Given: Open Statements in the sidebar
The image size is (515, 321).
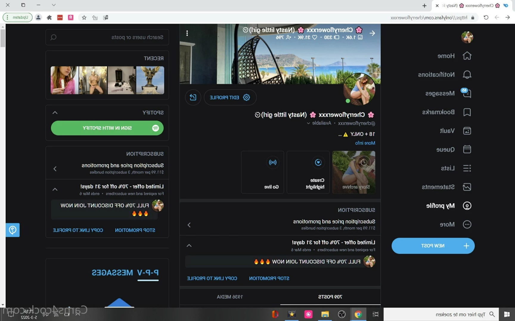Looking at the screenshot, I should [x=446, y=187].
